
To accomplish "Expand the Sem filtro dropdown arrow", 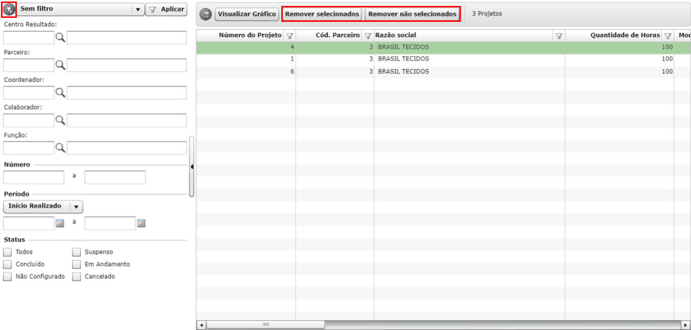I will pyautogui.click(x=138, y=9).
